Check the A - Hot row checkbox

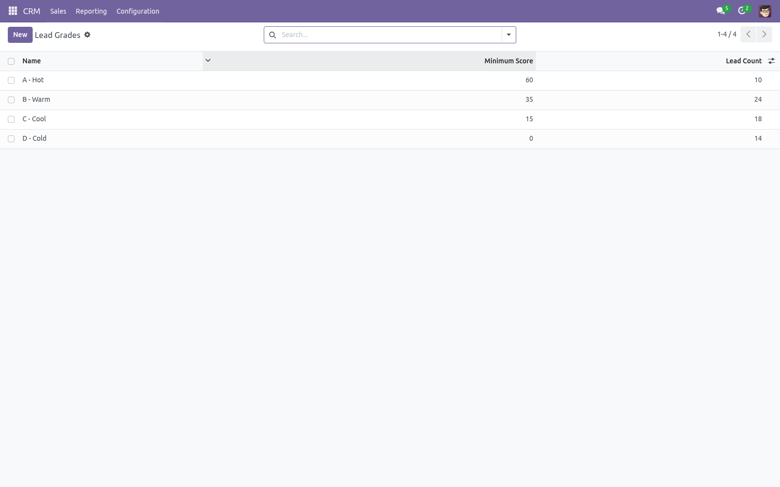pos(11,80)
